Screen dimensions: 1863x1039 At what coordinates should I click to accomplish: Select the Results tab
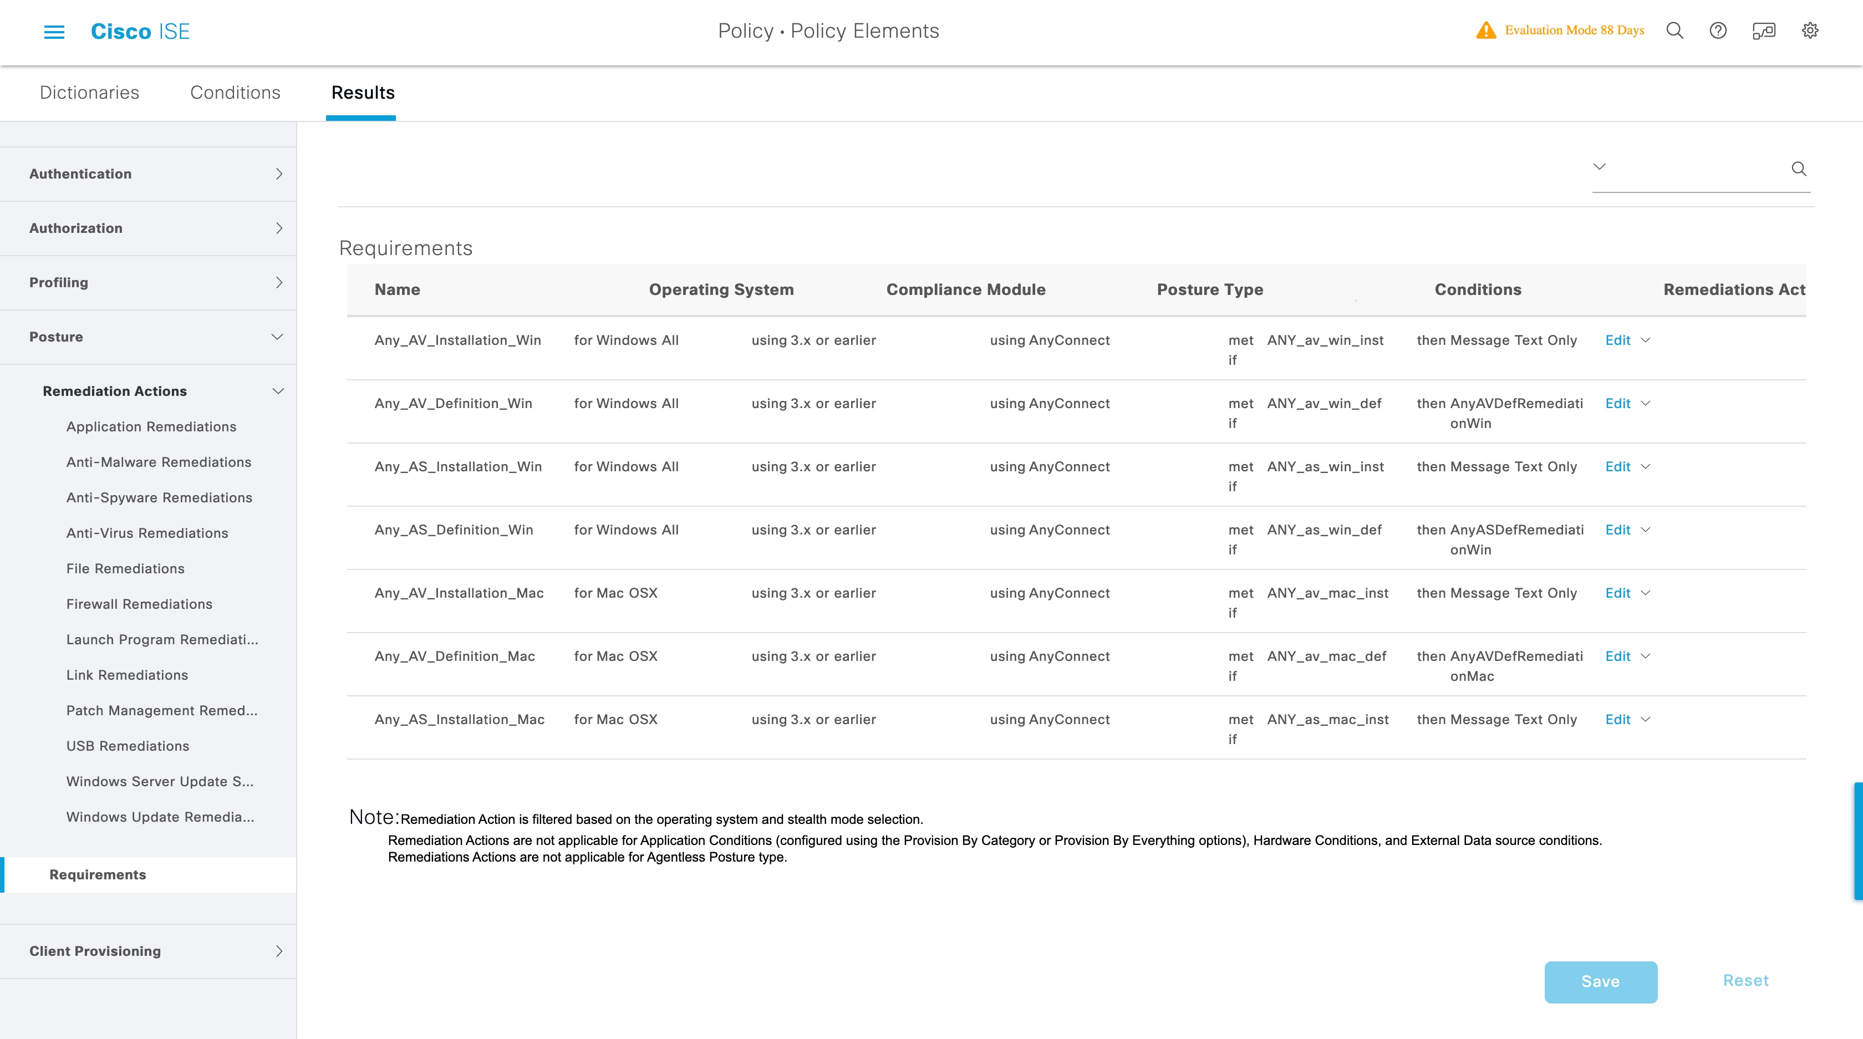click(362, 91)
